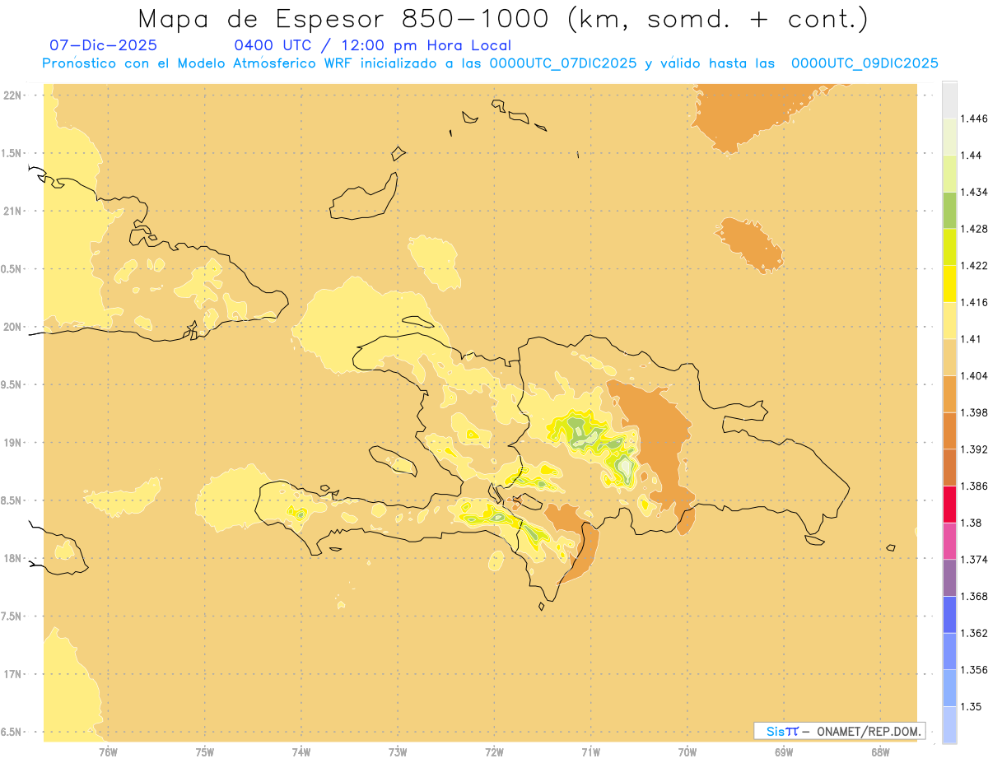Viewport: 988px width, 763px height.
Task: Click the 69W longitude axis label
Action: tap(784, 751)
